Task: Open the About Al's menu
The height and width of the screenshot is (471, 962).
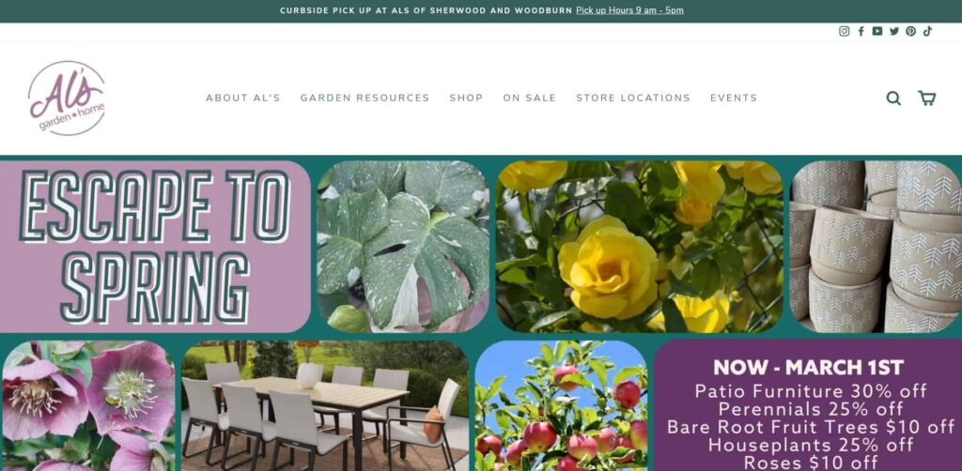Action: pos(243,98)
